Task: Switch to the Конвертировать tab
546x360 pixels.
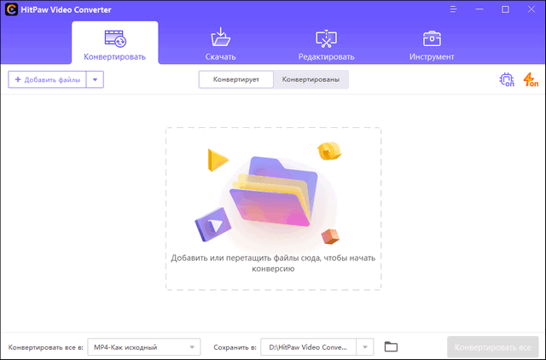Action: coord(114,44)
